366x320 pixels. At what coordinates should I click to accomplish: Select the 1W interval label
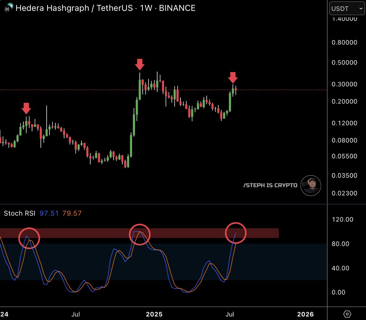point(146,8)
